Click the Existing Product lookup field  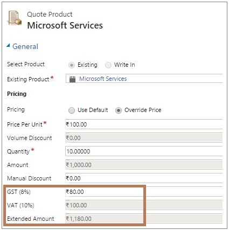coord(144,79)
